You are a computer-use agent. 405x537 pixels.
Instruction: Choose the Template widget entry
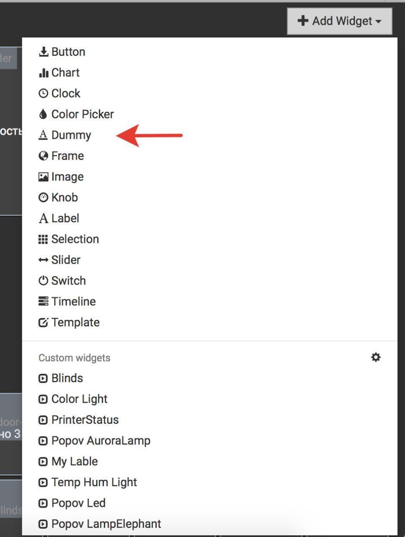pyautogui.click(x=210, y=322)
